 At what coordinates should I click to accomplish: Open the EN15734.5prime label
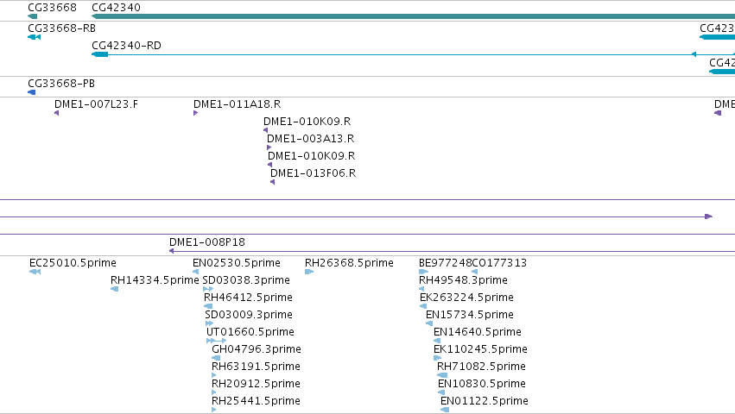point(470,315)
